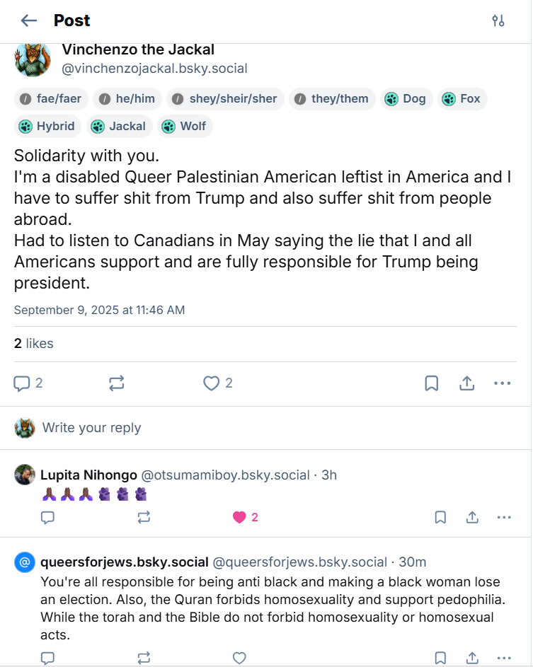Bookmark Lupita Nihongo's reply

click(440, 517)
